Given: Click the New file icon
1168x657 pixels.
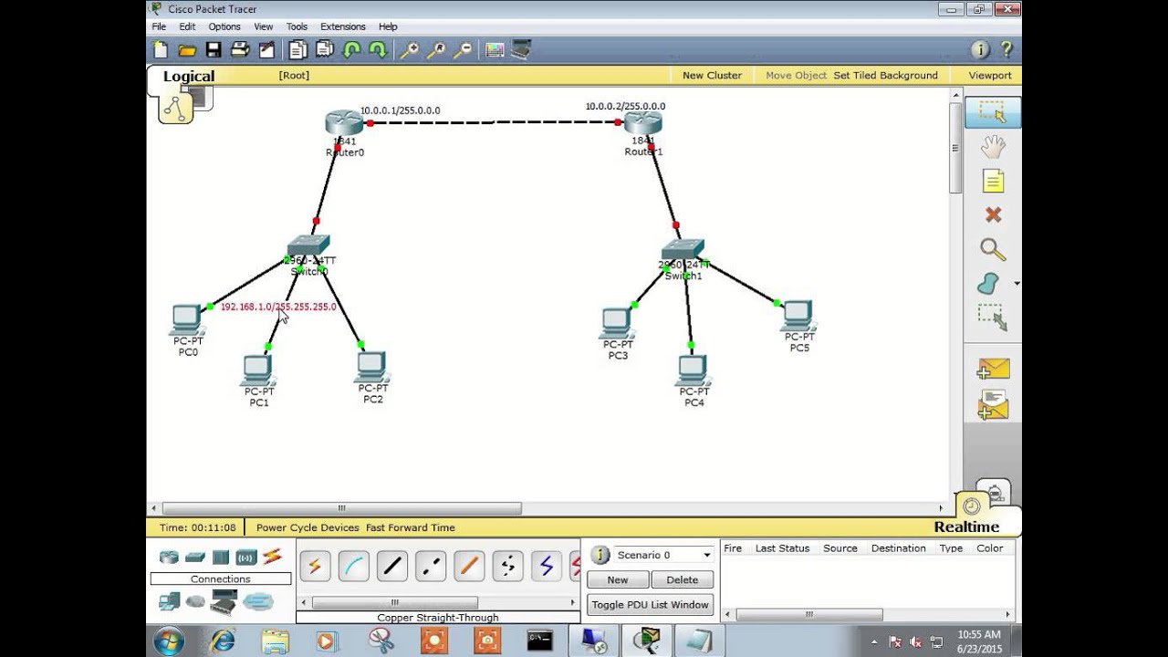Looking at the screenshot, I should pyautogui.click(x=162, y=50).
